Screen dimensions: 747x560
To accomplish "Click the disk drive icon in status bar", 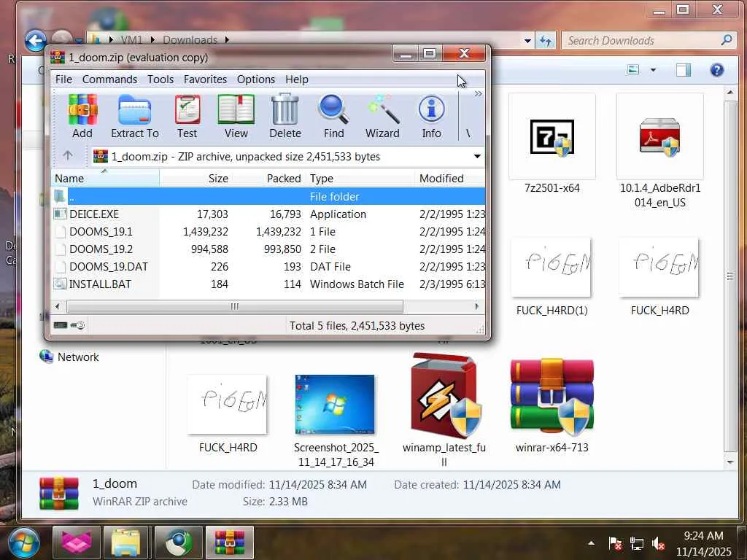I will click(61, 325).
